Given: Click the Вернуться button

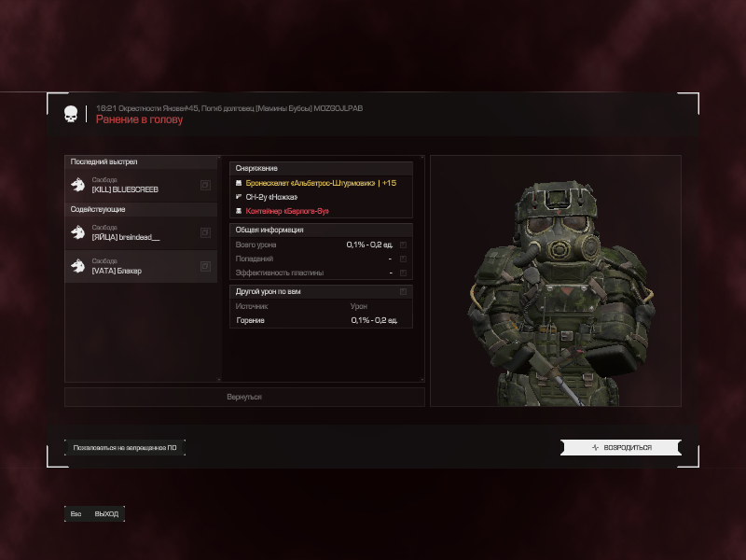Looking at the screenshot, I should click(x=244, y=397).
